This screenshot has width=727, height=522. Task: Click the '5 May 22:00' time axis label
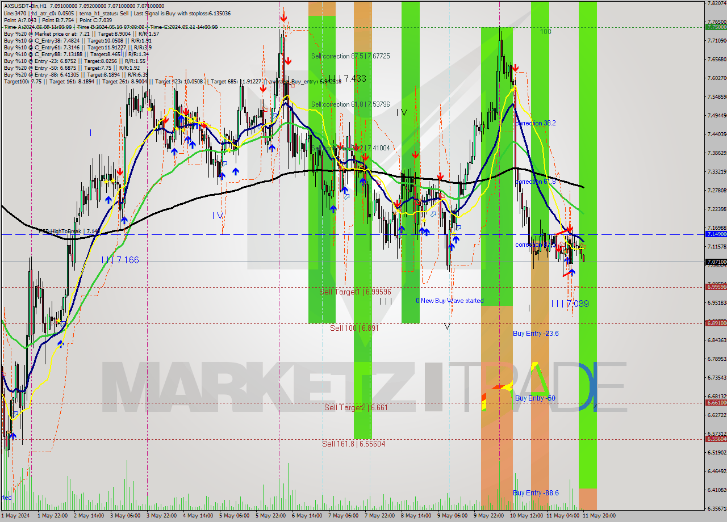[271, 515]
